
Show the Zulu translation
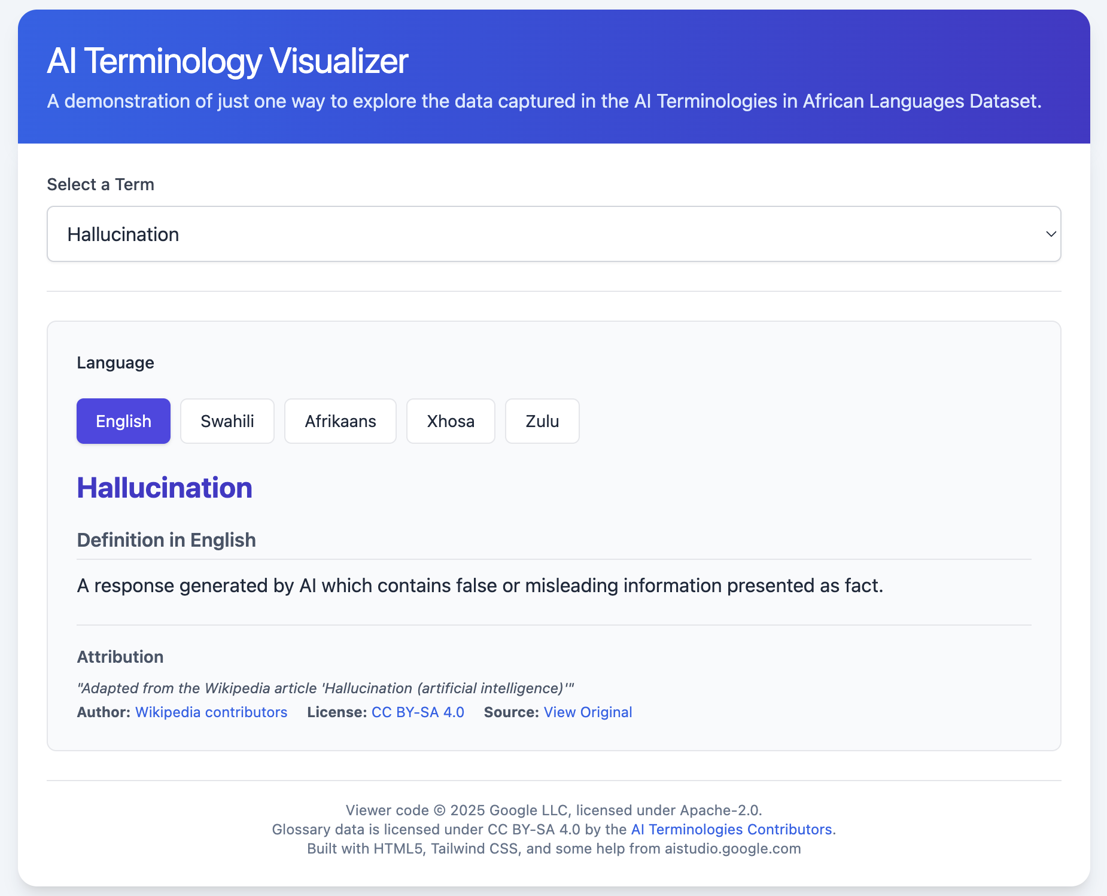[x=542, y=420]
